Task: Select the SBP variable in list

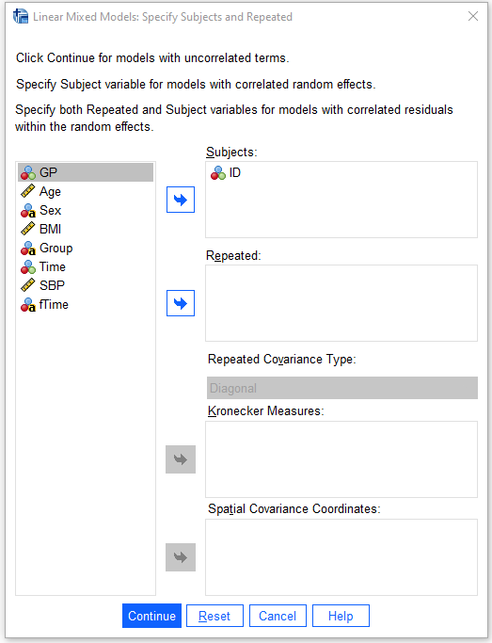Action: pos(86,285)
